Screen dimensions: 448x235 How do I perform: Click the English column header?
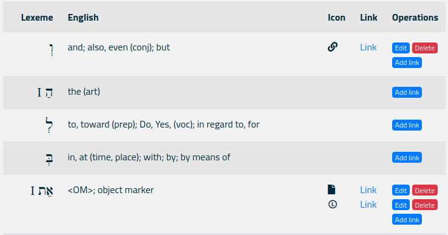(83, 18)
